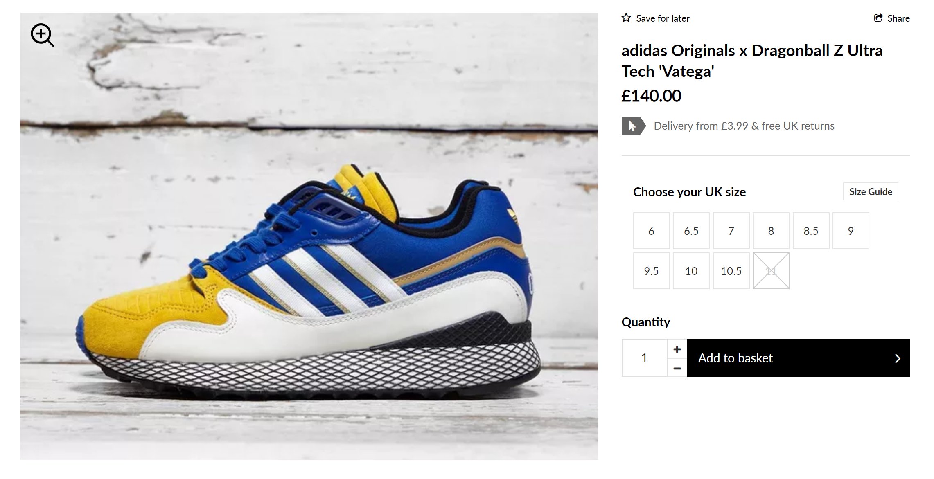Viewport: 934px width, 479px height.
Task: Open the Size Guide
Action: (871, 191)
